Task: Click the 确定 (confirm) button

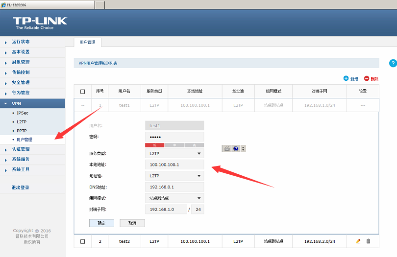Action: tap(101, 223)
